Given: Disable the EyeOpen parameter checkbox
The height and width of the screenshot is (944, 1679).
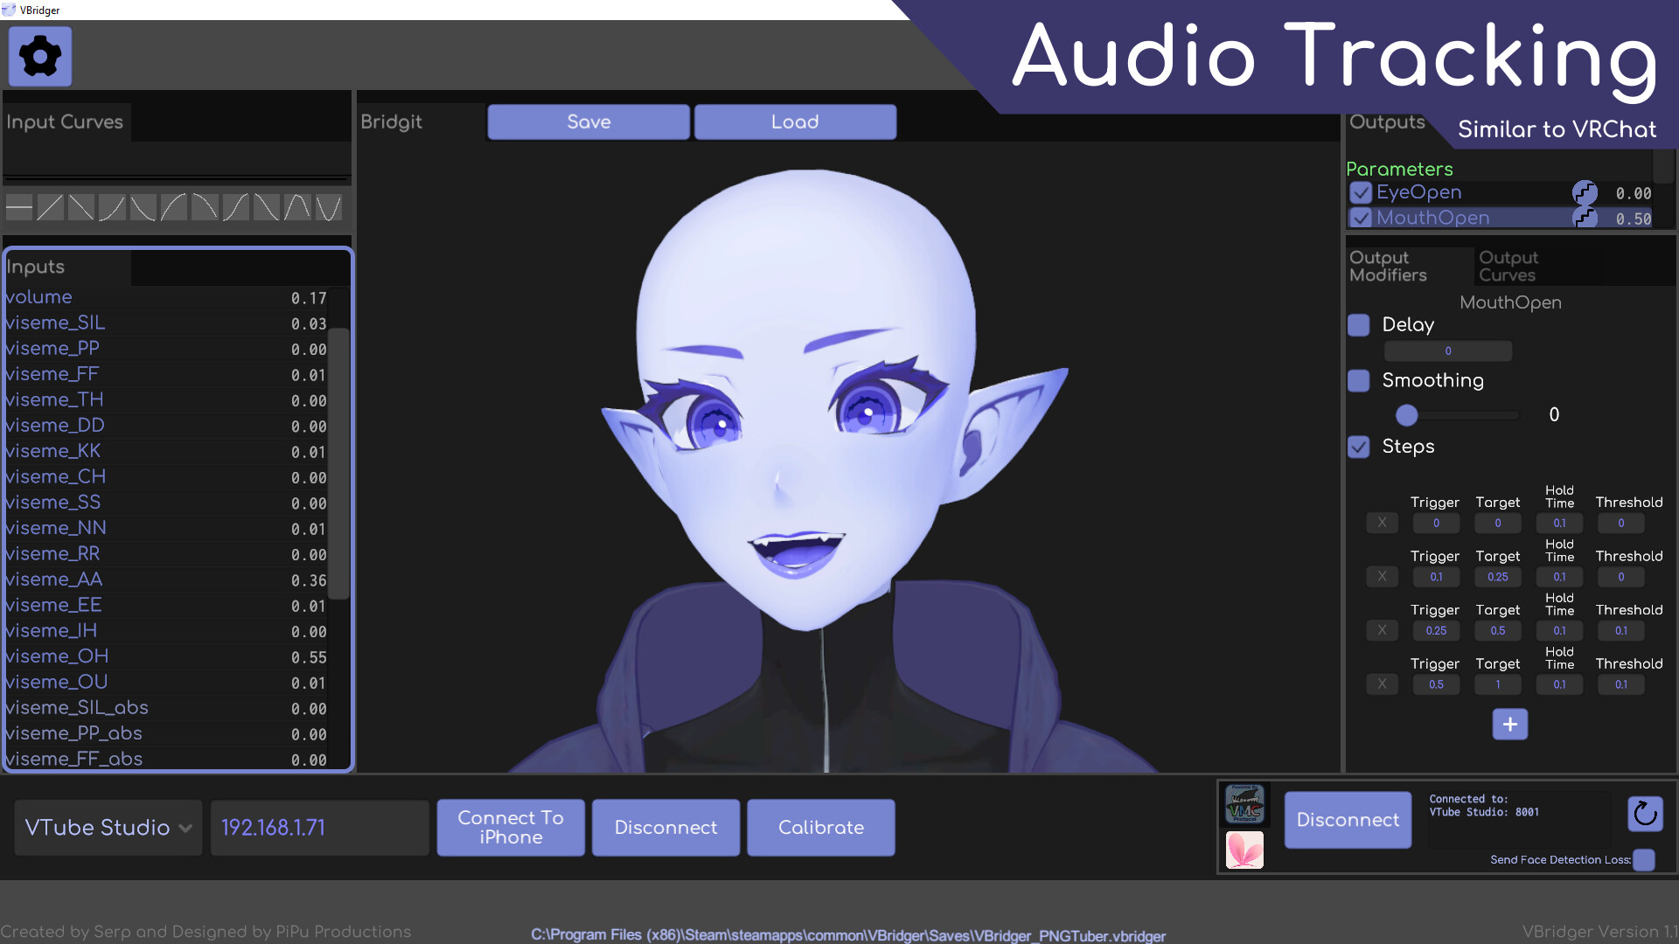Looking at the screenshot, I should click(1361, 193).
